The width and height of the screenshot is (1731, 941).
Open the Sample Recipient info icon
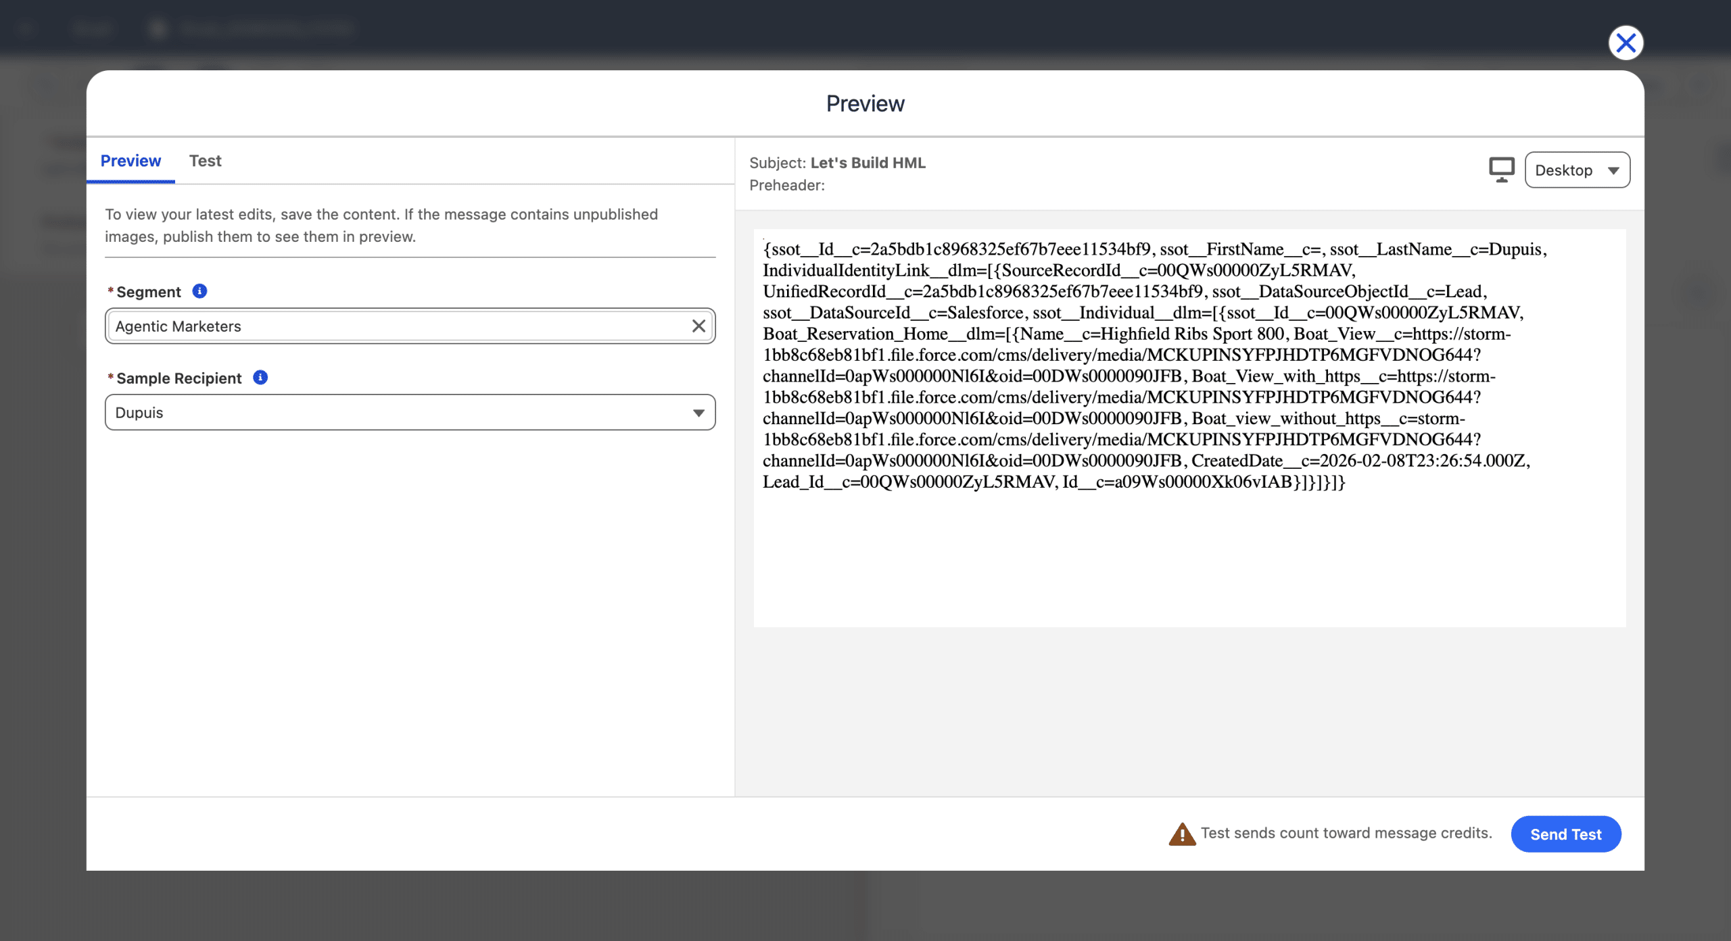pyautogui.click(x=260, y=378)
